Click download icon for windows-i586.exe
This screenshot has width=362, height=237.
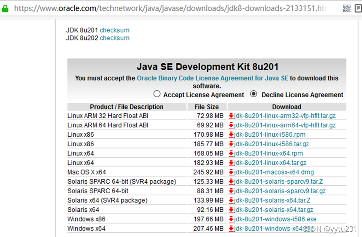pyautogui.click(x=231, y=219)
